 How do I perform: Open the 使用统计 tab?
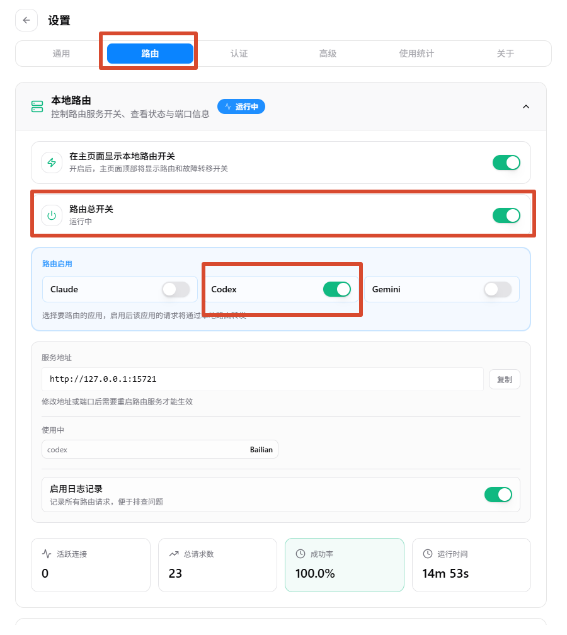tap(416, 54)
